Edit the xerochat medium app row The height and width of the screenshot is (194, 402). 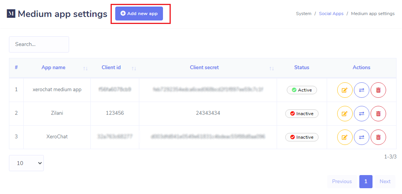click(x=345, y=90)
